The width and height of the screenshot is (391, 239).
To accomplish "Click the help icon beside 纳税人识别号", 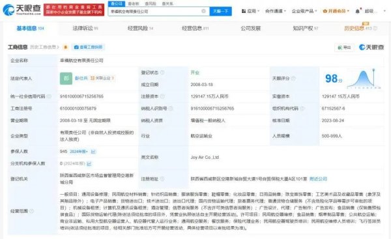I will tap(171, 108).
